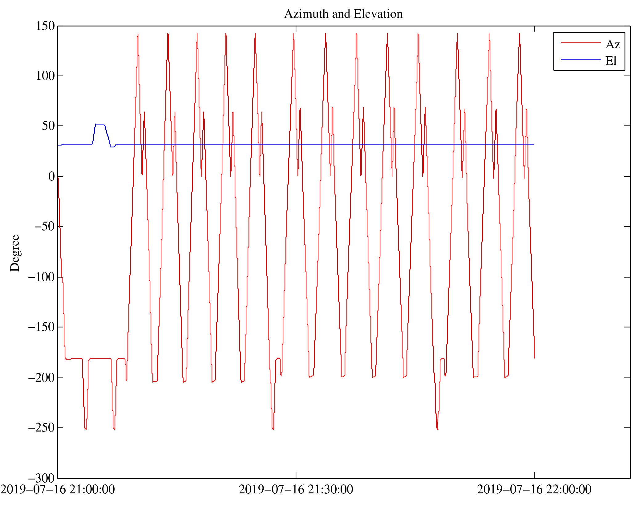The width and height of the screenshot is (639, 518).
Task: Click the El legend label
Action: (611, 61)
